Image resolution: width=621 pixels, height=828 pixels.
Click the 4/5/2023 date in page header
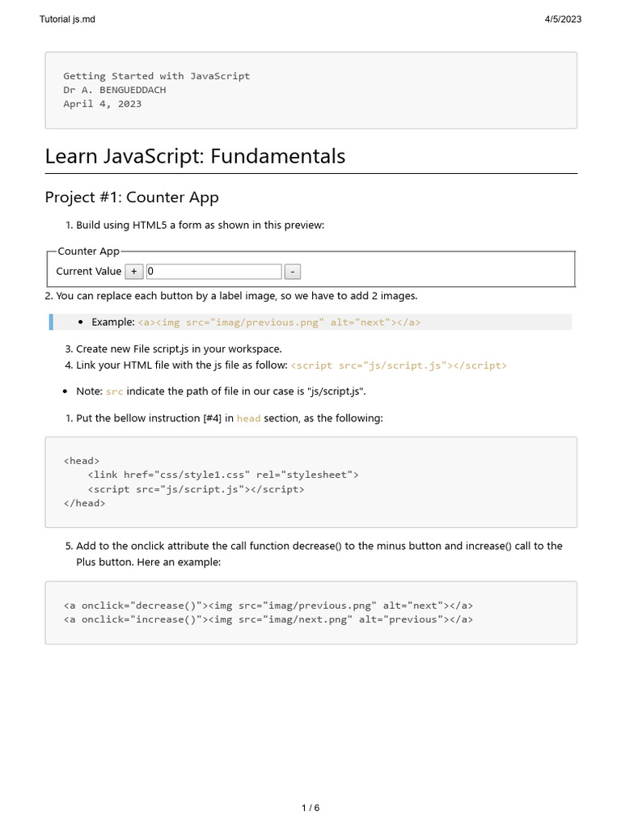[562, 19]
